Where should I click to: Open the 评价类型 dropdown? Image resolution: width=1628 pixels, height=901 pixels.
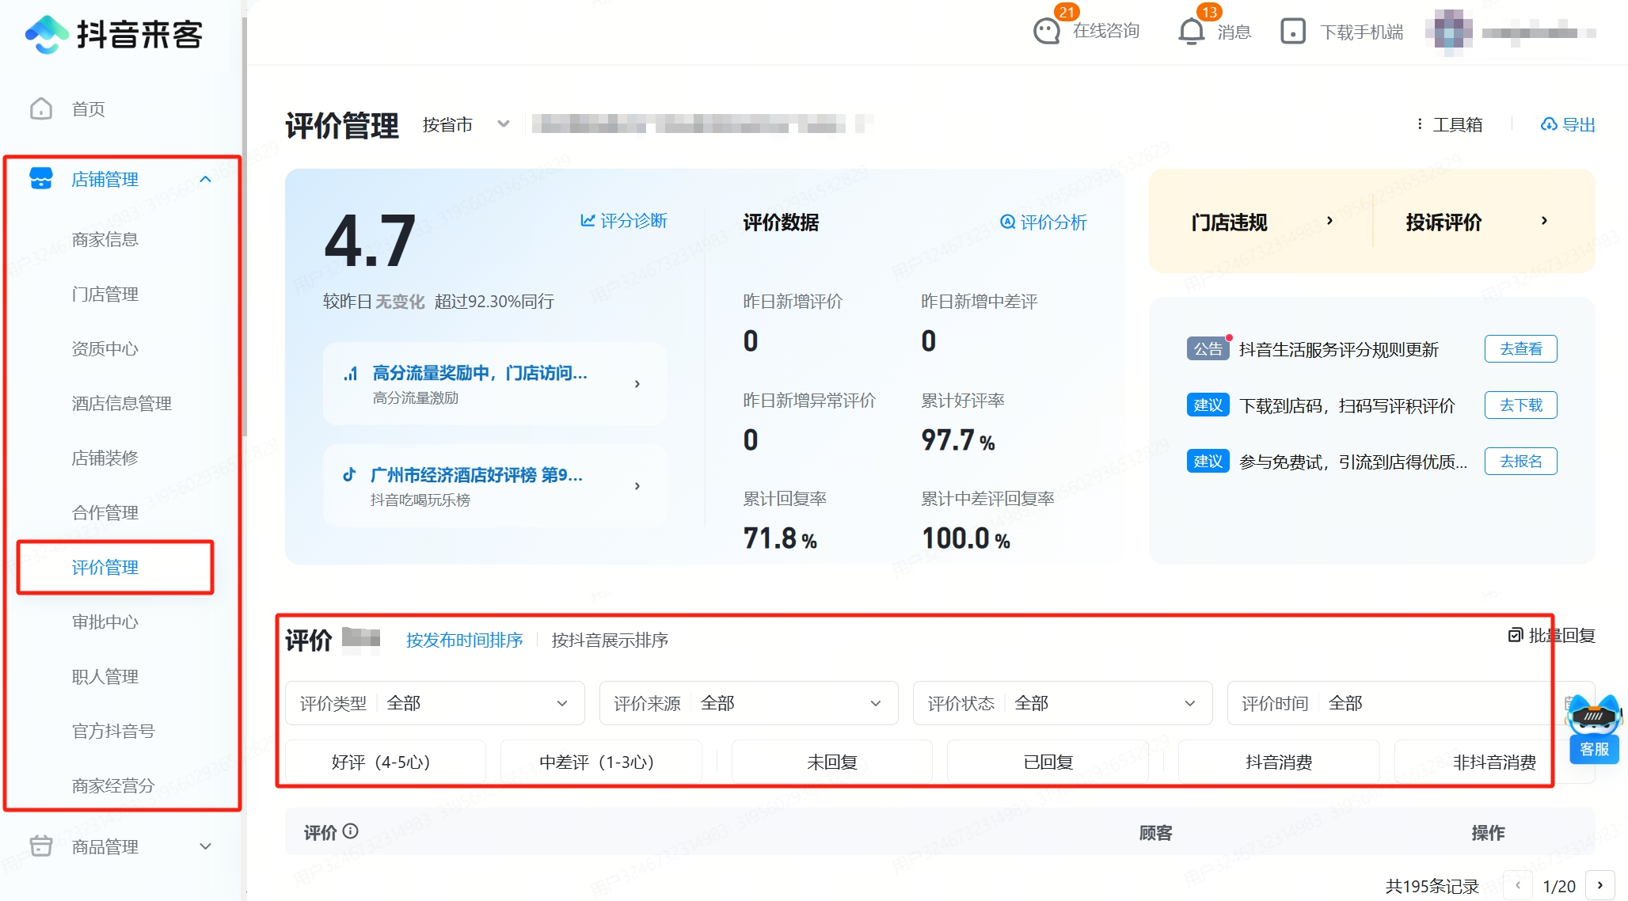(434, 703)
